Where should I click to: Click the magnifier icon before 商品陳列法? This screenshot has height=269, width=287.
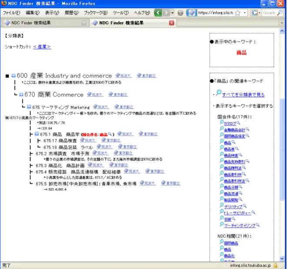click(x=222, y=167)
